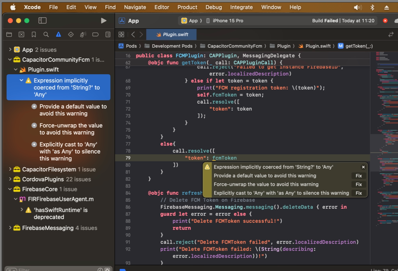The image size is (398, 271).
Task: Open the Editor menu
Action: pyautogui.click(x=162, y=7)
